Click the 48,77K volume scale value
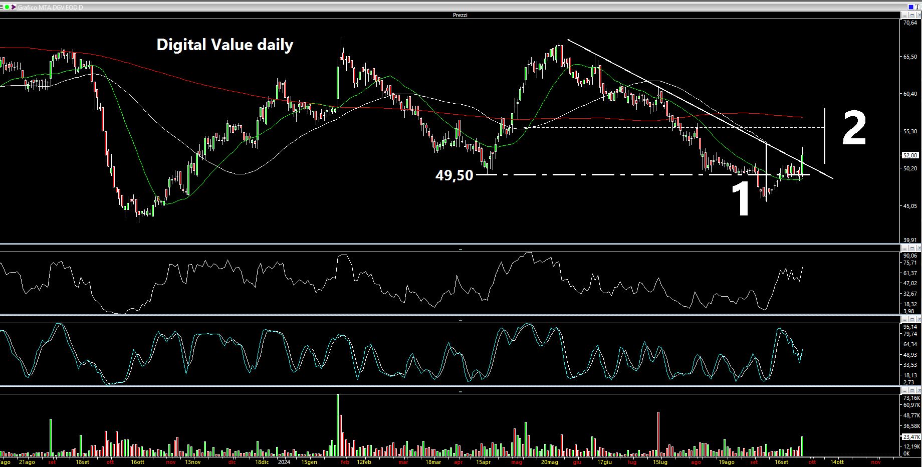This screenshot has height=467, width=922. pyautogui.click(x=911, y=416)
